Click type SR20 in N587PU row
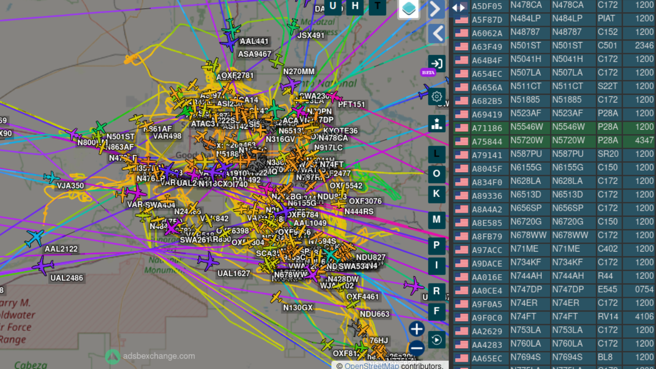 pos(608,154)
